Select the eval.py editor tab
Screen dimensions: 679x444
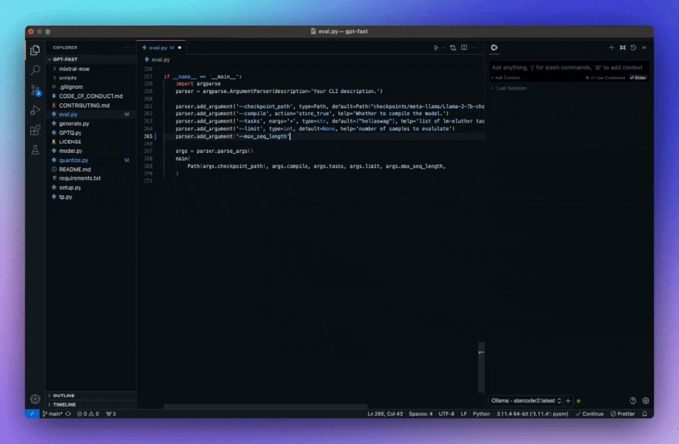(159, 47)
